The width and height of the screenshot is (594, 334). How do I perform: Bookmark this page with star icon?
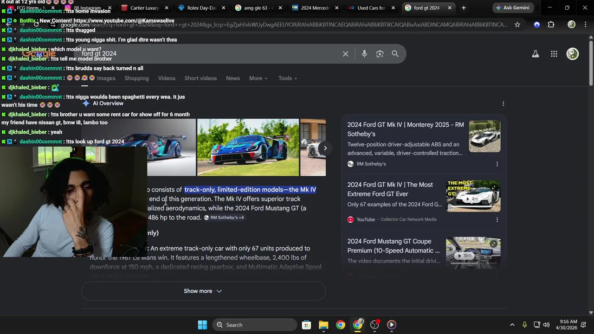click(517, 25)
